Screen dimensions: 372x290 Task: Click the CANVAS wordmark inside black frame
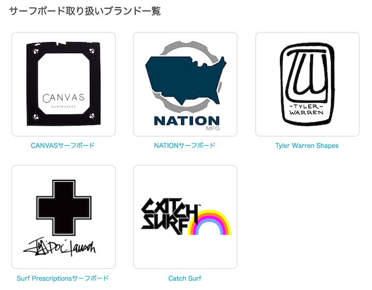tap(64, 98)
